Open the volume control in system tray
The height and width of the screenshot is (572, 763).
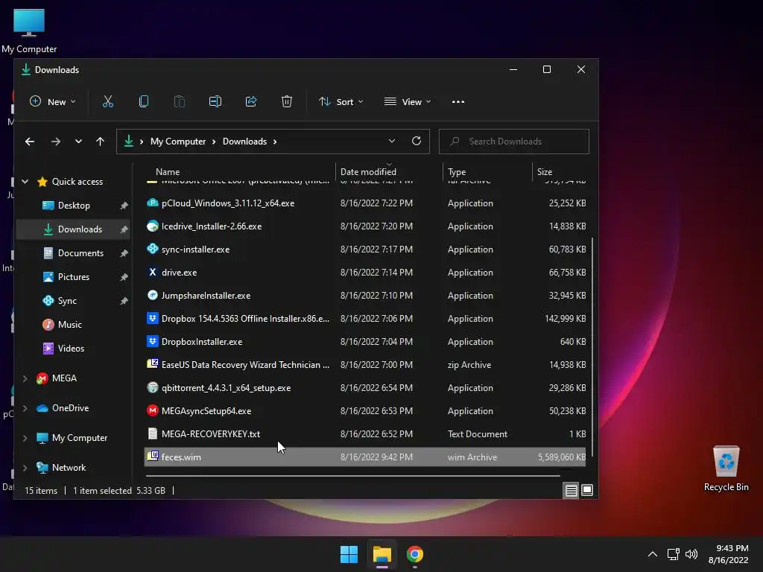[x=691, y=554]
